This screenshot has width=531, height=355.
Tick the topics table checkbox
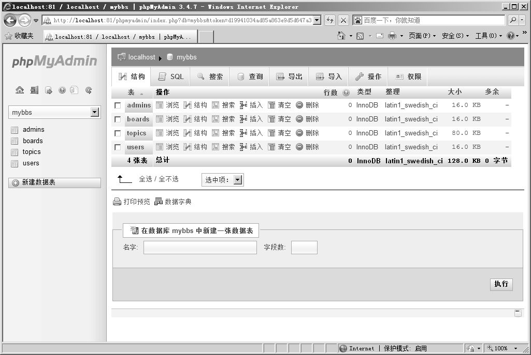[x=118, y=133]
